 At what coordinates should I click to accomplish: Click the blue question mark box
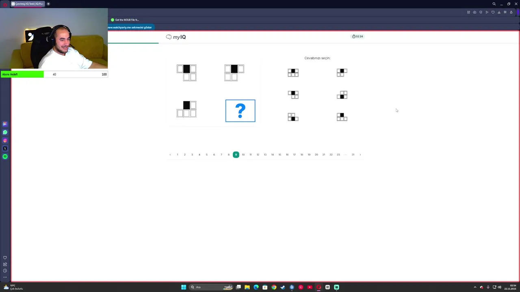click(x=240, y=111)
